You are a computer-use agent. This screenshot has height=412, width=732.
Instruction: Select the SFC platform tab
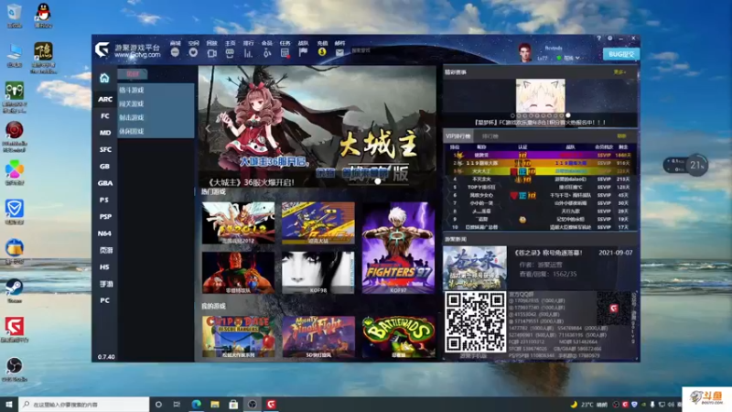[x=104, y=149]
